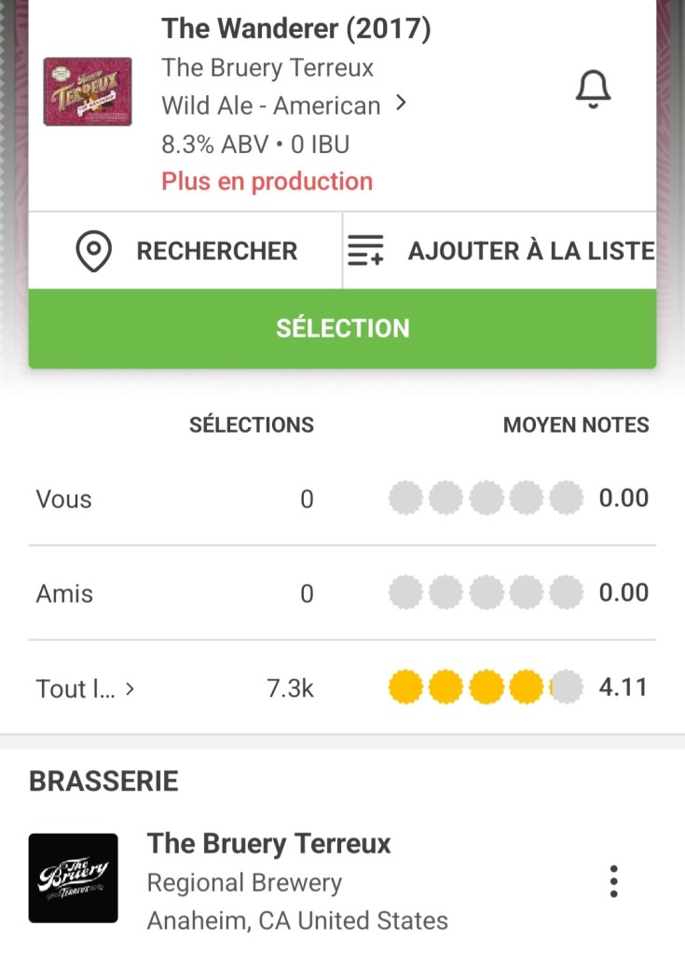Tap the Amis rating stars row
Viewport: 685px width, 955px height.
486,593
